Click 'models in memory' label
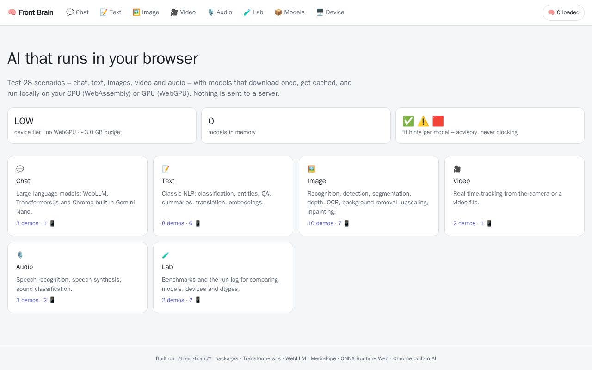Image resolution: width=592 pixels, height=370 pixels. coord(232,132)
